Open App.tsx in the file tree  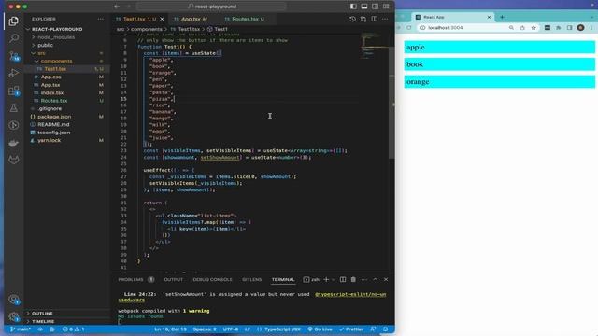(50, 85)
